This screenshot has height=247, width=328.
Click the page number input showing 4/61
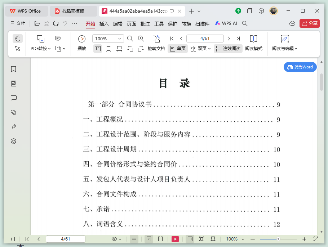205,38
